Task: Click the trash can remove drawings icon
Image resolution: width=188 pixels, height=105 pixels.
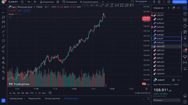Action: (3, 78)
